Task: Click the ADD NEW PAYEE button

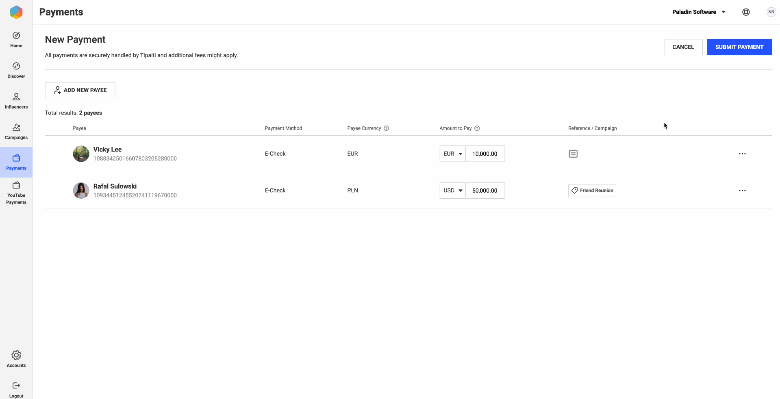Action: pyautogui.click(x=80, y=90)
